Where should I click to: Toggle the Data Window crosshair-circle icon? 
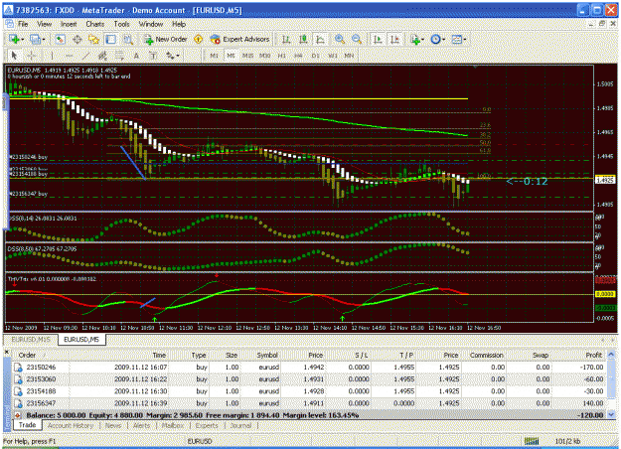tap(78, 39)
